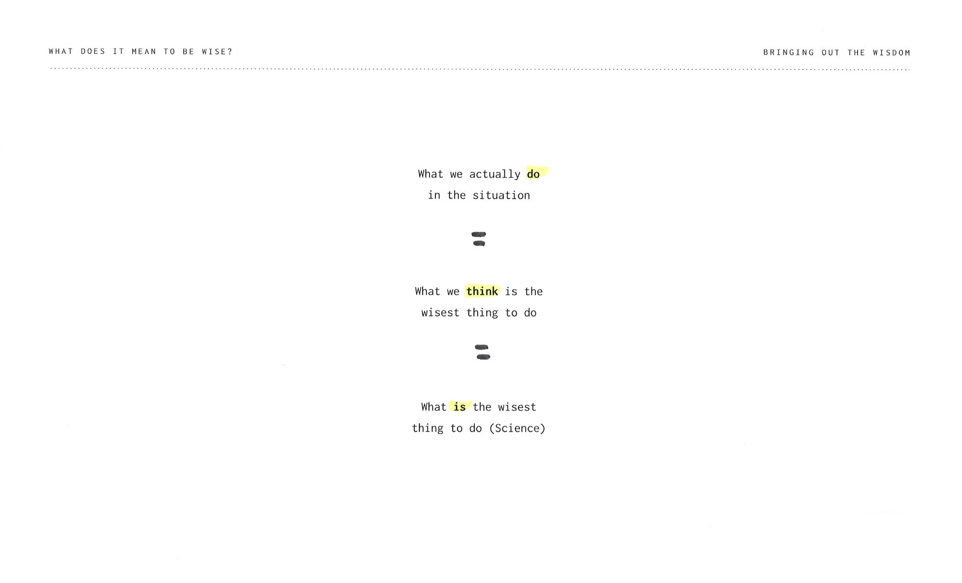962x583 pixels.
Task: Click the first hand-drawn equals sign
Action: pos(479,239)
